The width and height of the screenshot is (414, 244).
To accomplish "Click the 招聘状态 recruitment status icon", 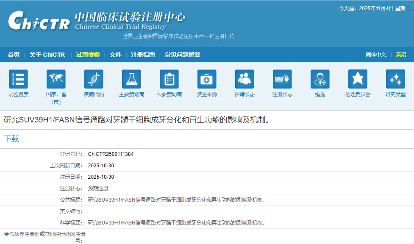I will point(245,78).
